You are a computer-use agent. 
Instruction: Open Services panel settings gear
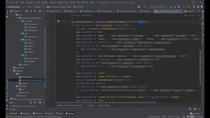(x=195, y=109)
